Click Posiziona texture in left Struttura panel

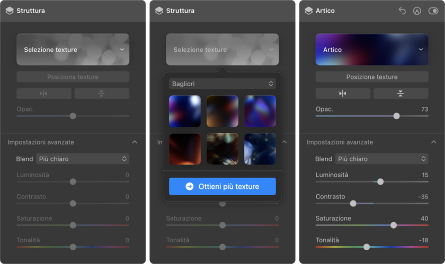73,77
